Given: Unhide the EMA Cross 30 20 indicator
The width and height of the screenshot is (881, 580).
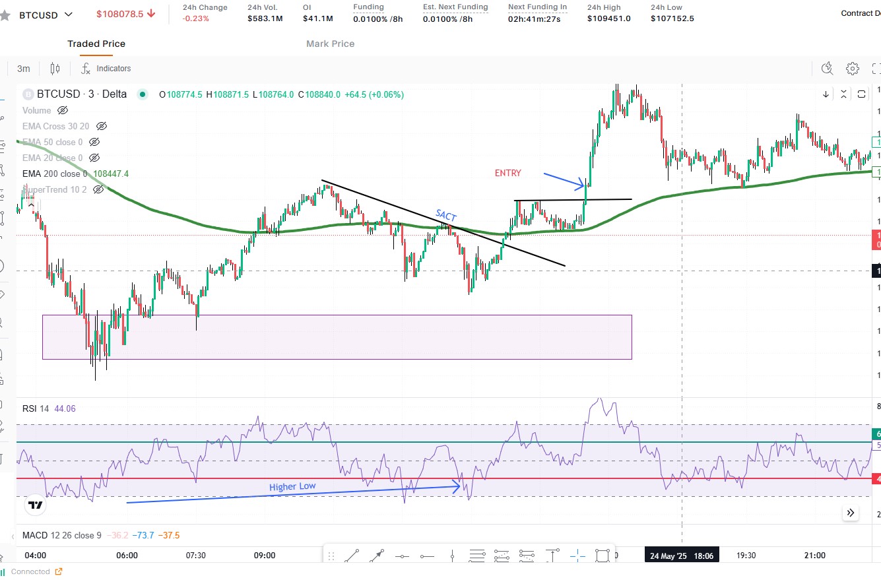Looking at the screenshot, I should pyautogui.click(x=101, y=126).
